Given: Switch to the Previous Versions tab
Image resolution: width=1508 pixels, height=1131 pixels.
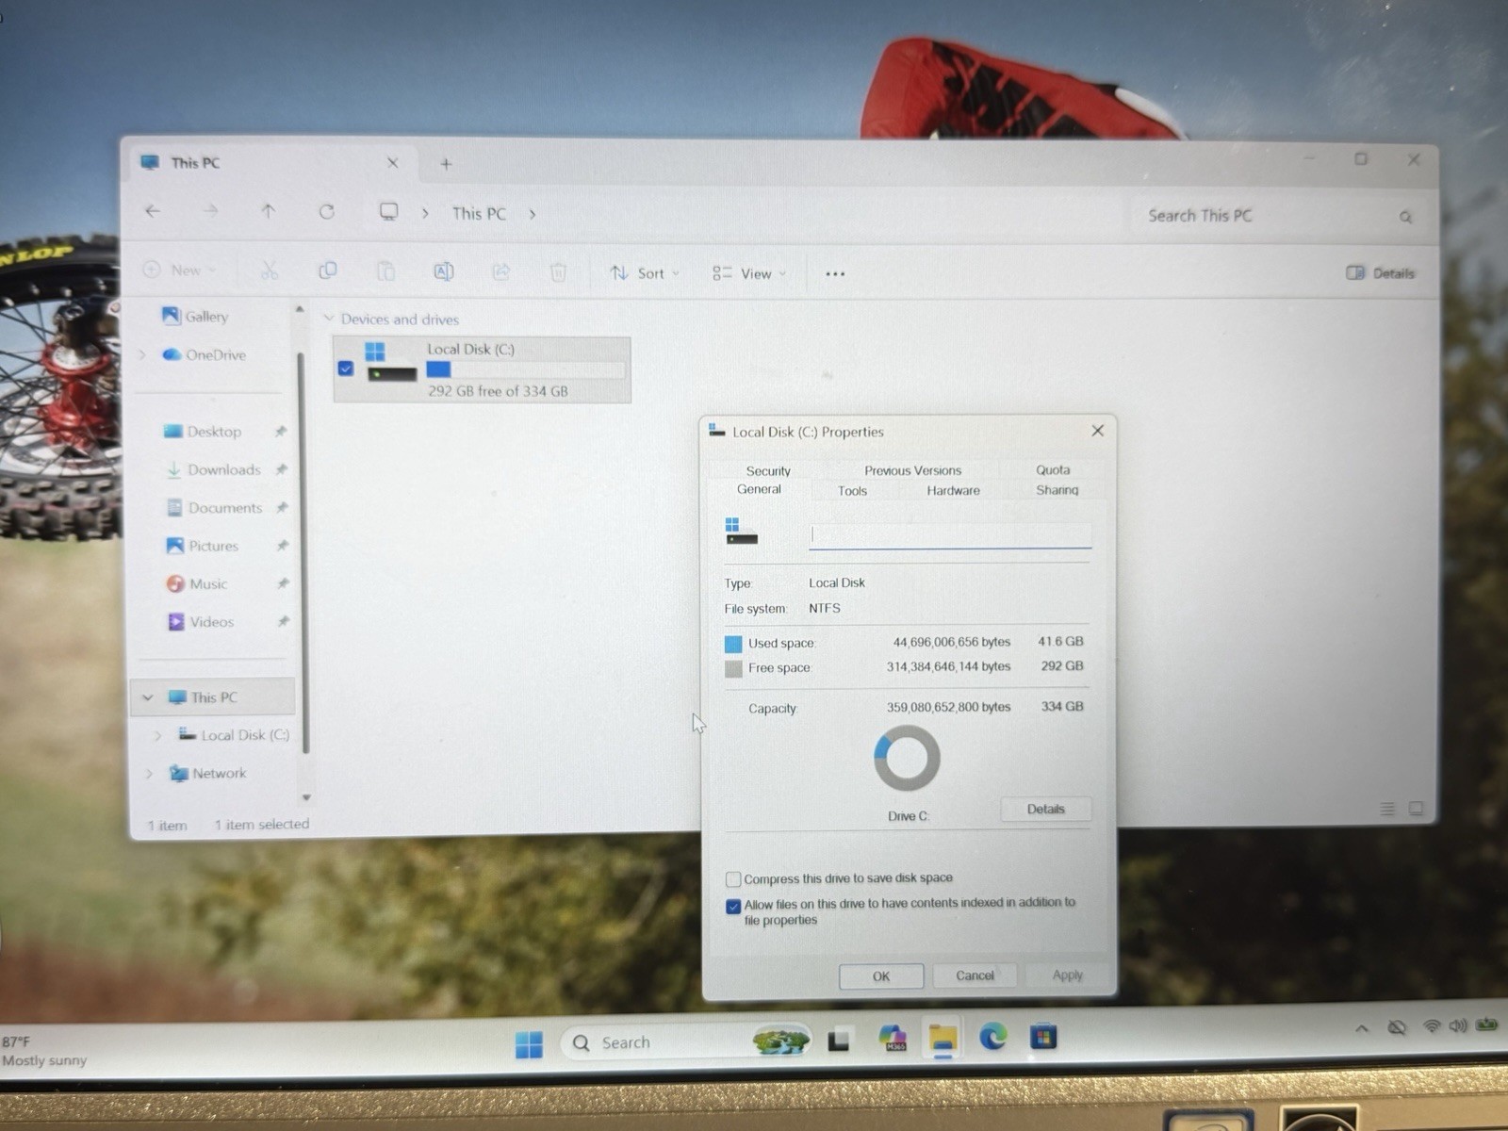Looking at the screenshot, I should click(912, 470).
